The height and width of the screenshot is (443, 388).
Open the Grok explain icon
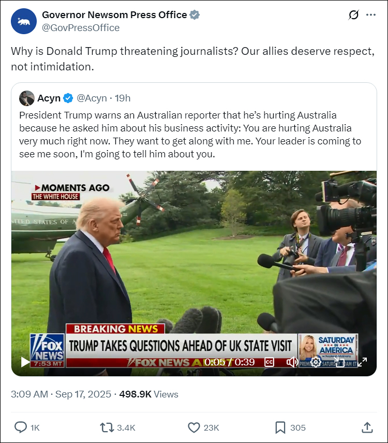[x=353, y=14]
